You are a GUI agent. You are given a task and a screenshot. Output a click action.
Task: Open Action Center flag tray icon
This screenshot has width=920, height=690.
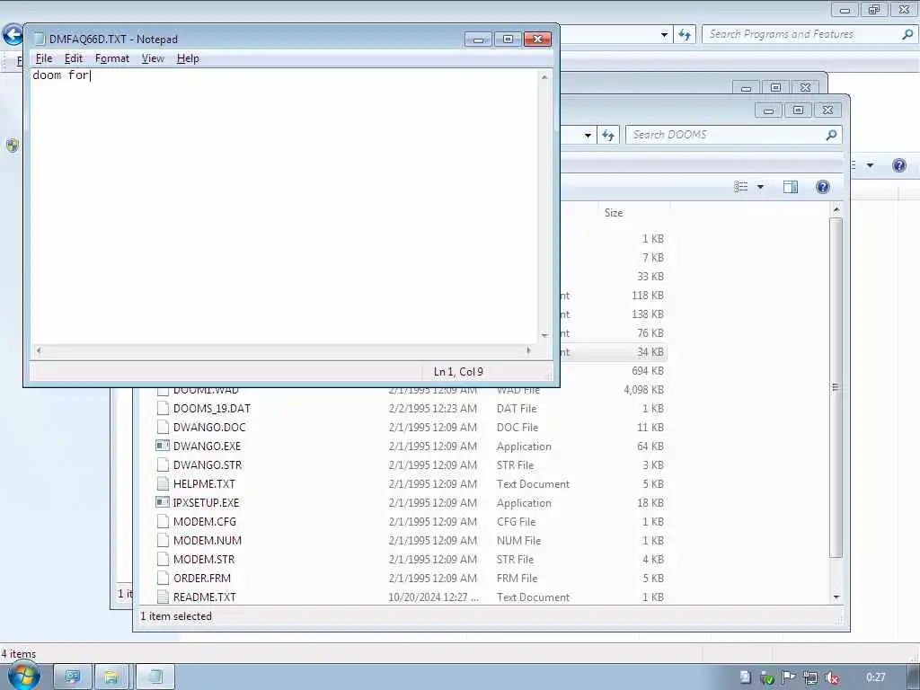click(x=789, y=677)
